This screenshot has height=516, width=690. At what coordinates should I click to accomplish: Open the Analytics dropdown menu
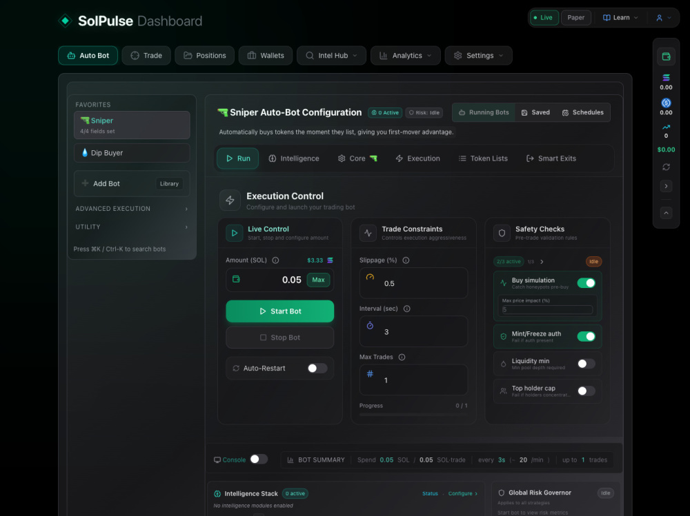405,55
